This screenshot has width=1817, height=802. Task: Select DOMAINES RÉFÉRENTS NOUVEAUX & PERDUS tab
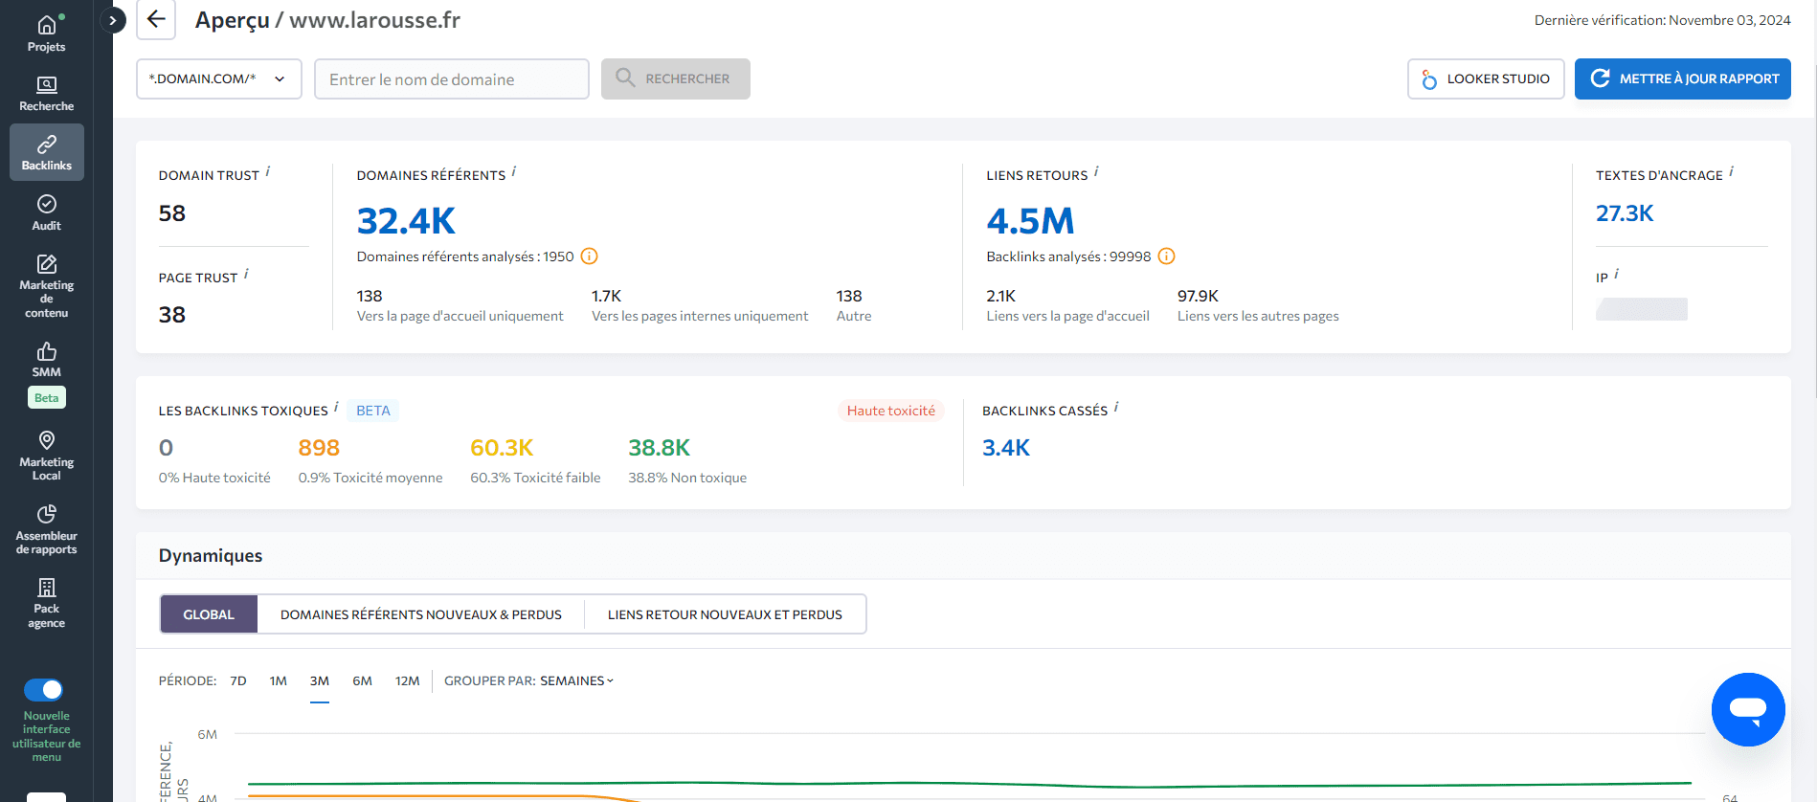(421, 614)
